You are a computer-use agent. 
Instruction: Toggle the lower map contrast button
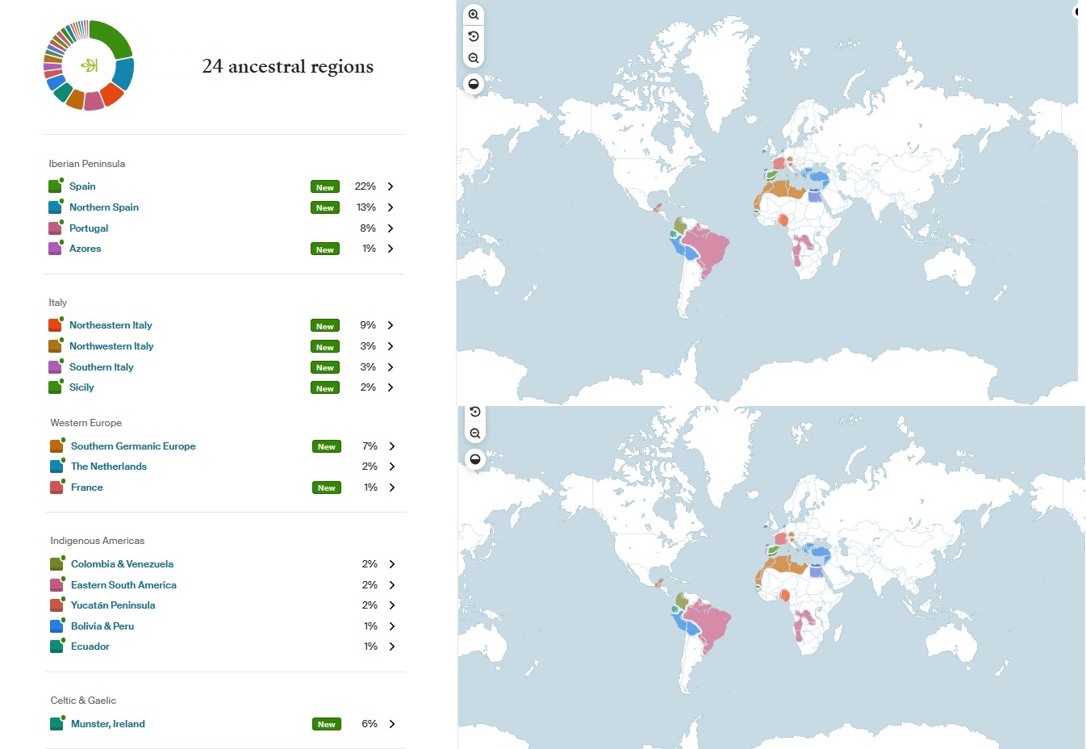[475, 459]
